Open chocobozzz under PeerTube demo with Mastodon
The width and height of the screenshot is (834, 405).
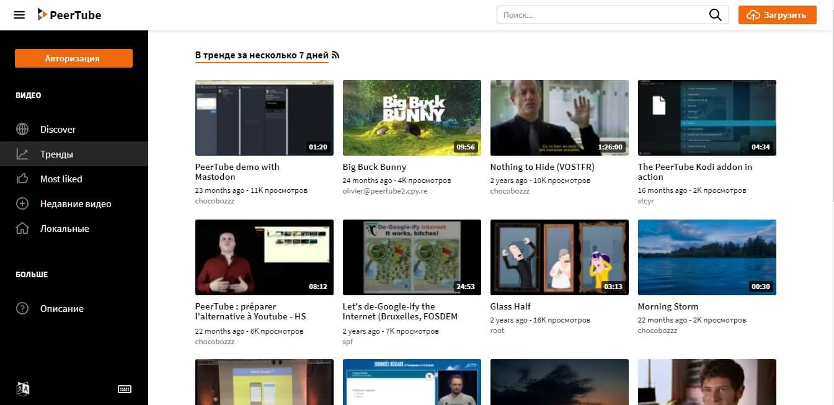pyautogui.click(x=215, y=201)
